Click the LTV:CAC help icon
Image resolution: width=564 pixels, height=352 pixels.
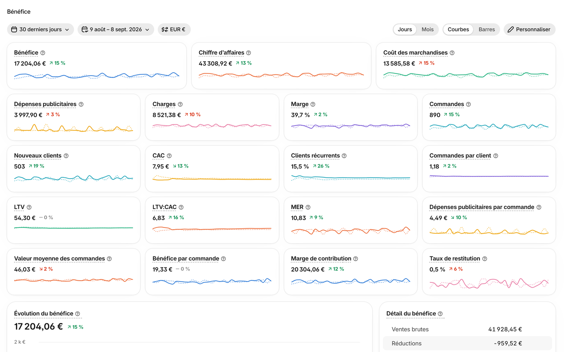click(x=181, y=207)
